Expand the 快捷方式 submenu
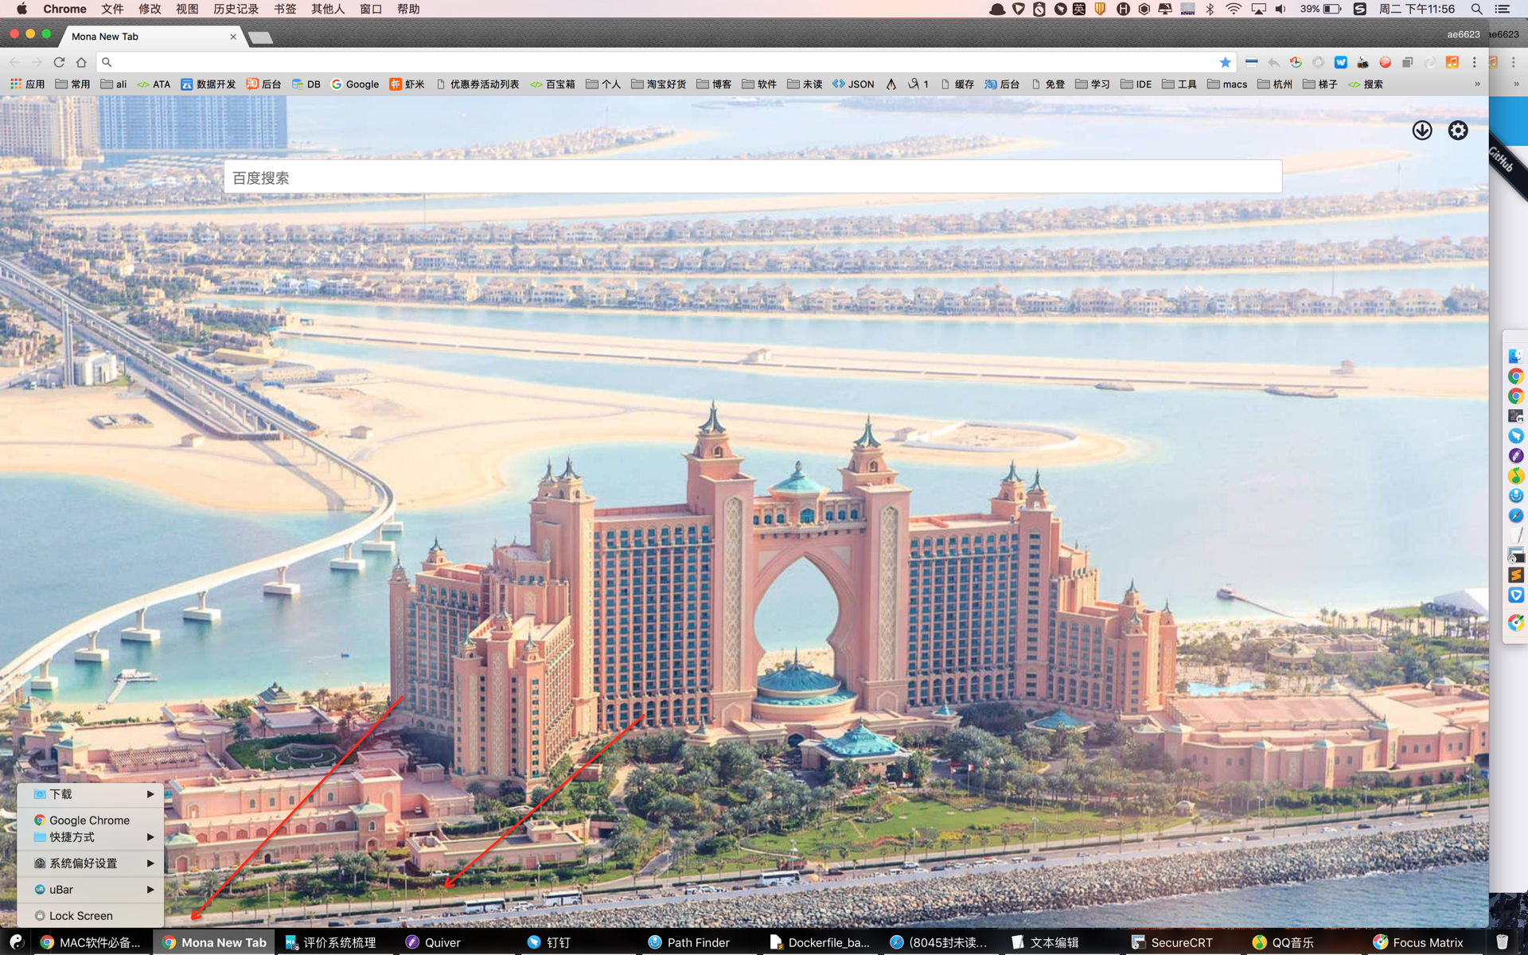Viewport: 1528px width, 955px height. 91,837
